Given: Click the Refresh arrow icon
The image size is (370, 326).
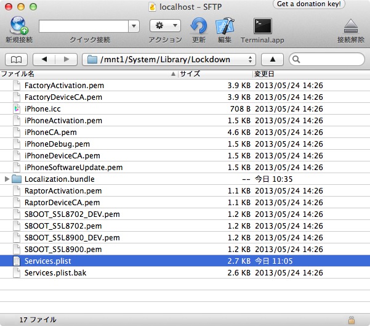Looking at the screenshot, I should [x=199, y=25].
